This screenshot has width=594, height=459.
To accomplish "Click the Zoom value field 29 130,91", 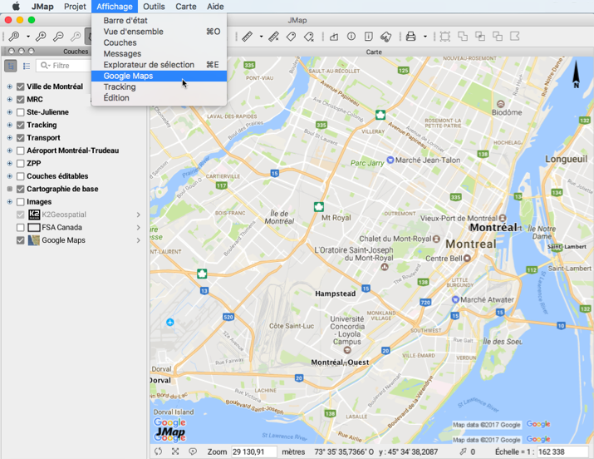I will [254, 452].
